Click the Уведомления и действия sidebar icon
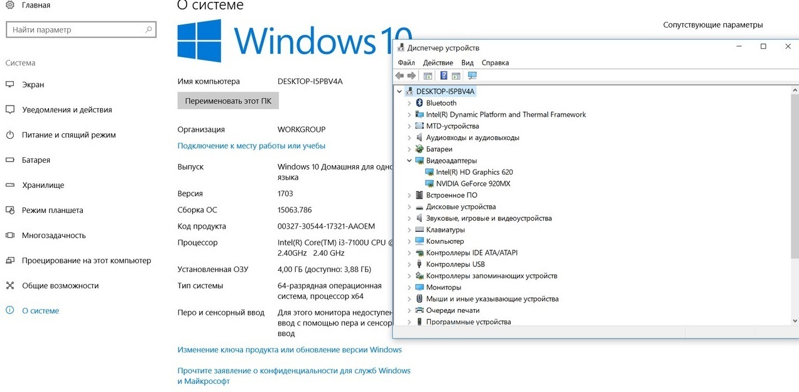Viewport: 799px width, 392px height. pos(10,110)
